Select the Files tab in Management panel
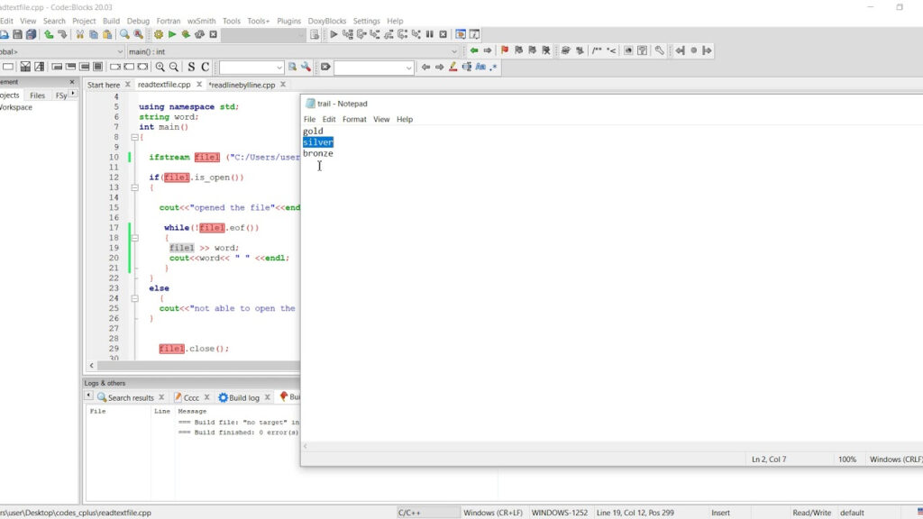 (37, 96)
